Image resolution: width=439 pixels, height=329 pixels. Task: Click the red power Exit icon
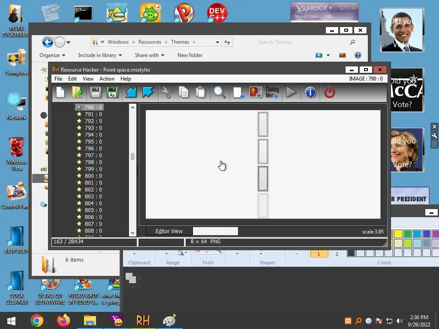(x=329, y=93)
